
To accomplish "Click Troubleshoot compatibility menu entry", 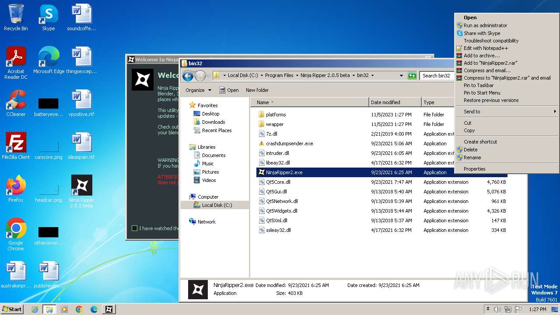I will pyautogui.click(x=507, y=41).
